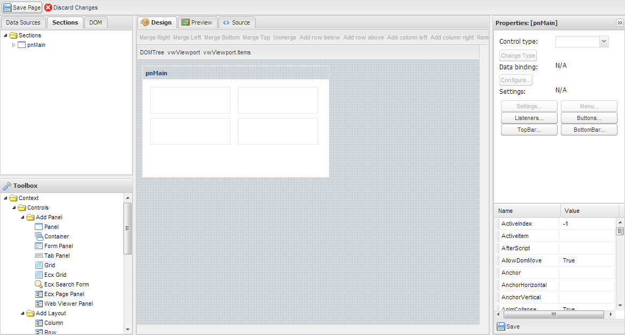Select the Ecx Search Form magnifier icon
625x335 pixels.
click(x=38, y=284)
